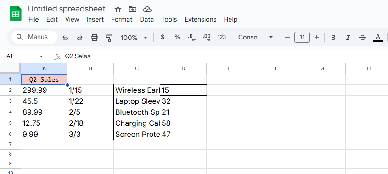Click the Redo arrow icon

pyautogui.click(x=80, y=38)
